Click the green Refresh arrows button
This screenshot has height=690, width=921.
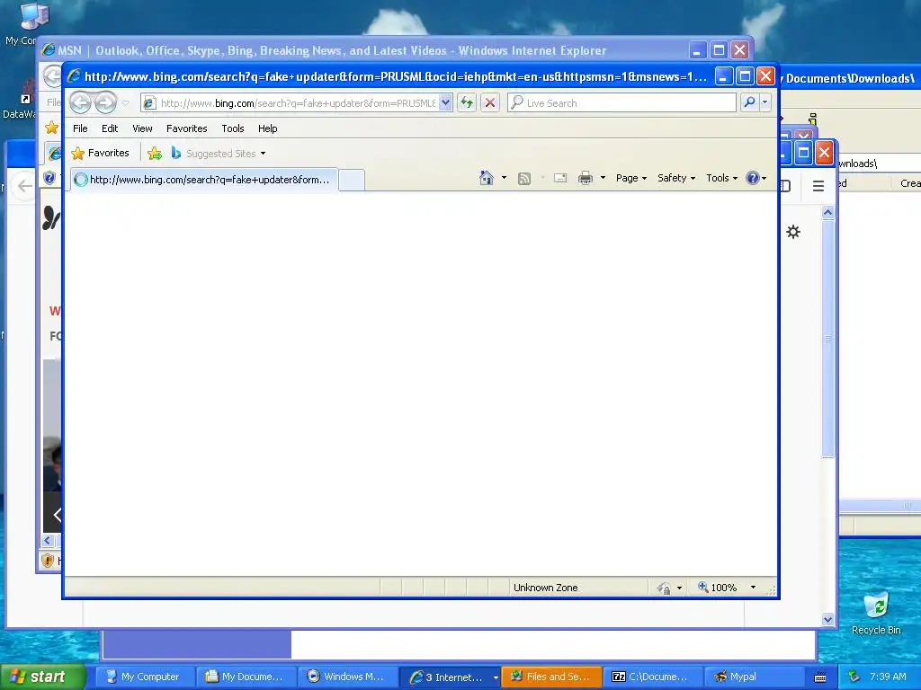[467, 103]
